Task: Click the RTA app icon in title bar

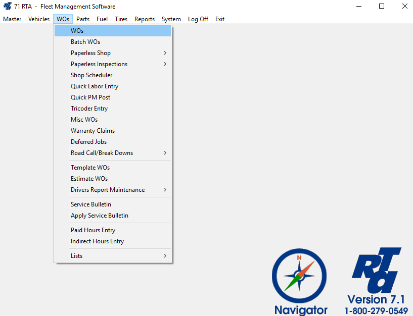Action: click(x=8, y=7)
